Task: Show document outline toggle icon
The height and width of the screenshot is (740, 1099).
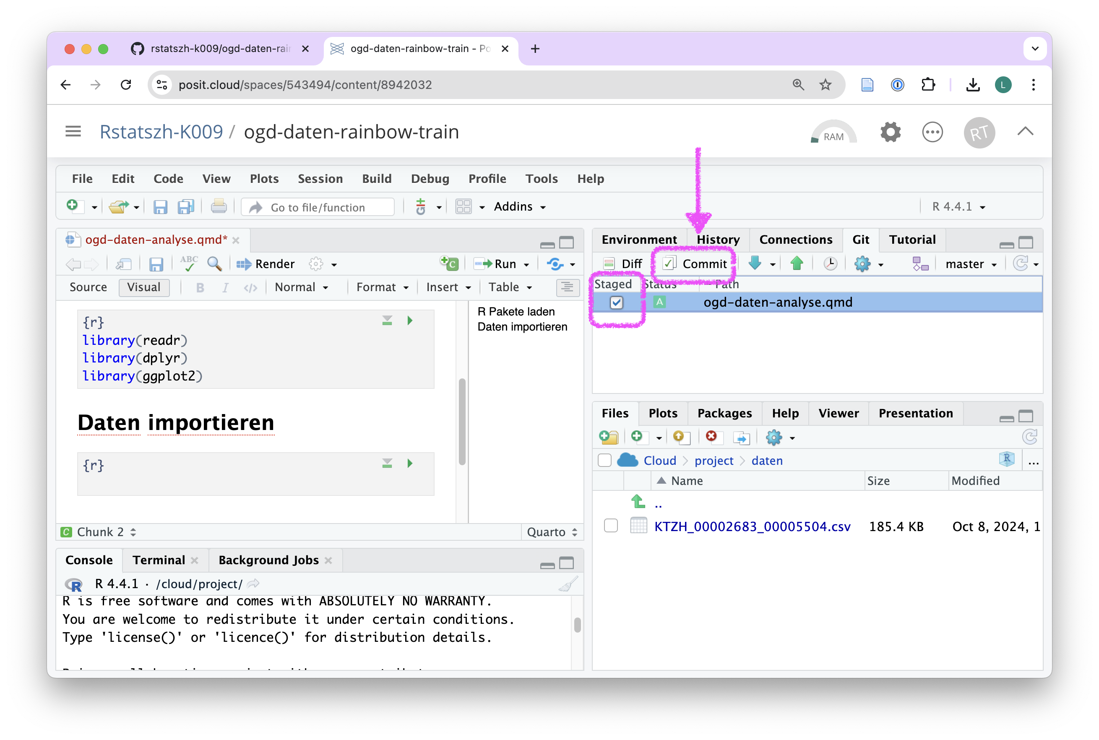Action: 567,287
